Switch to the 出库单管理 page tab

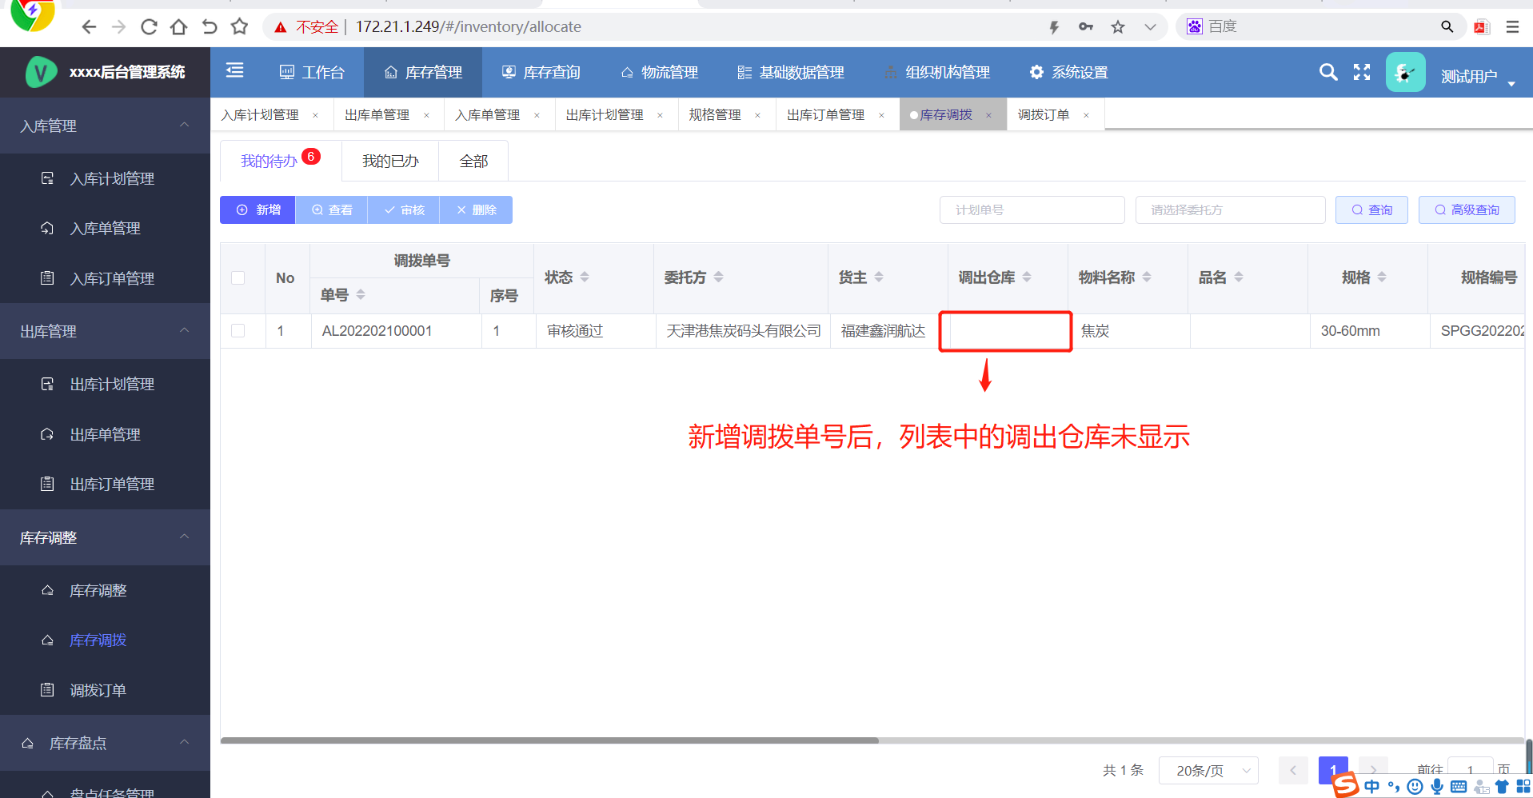coord(377,115)
